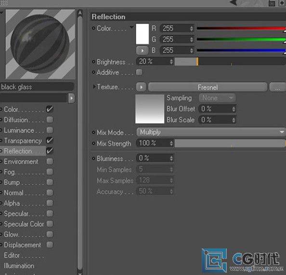Enable the Diffusion channel checkbox
286x275 pixels.
click(50, 120)
